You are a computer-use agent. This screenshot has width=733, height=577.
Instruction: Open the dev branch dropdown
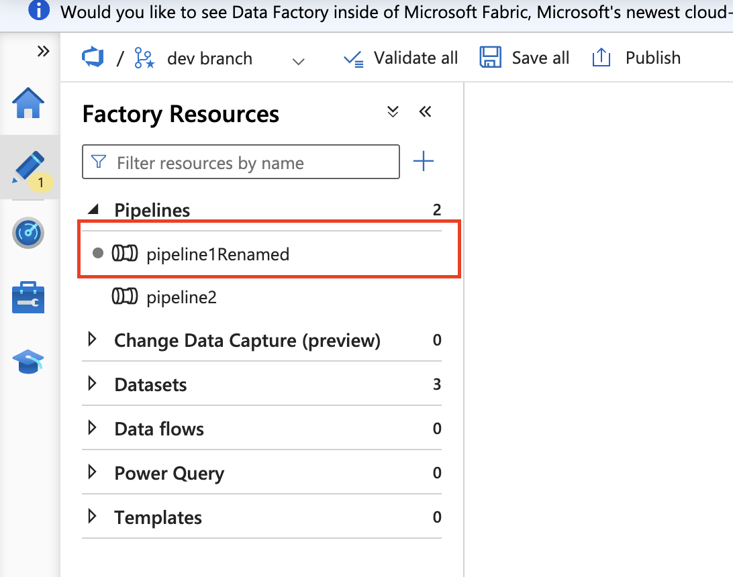tap(298, 60)
